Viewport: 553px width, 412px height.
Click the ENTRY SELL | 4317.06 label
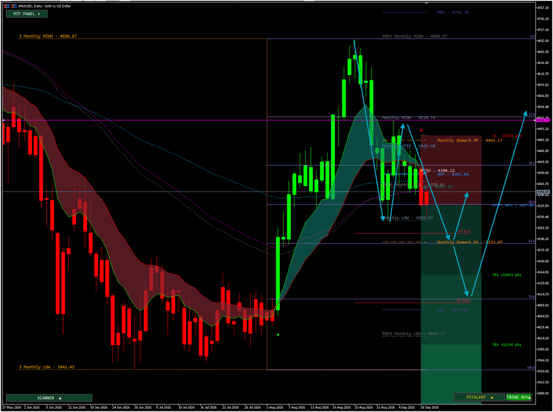click(513, 205)
